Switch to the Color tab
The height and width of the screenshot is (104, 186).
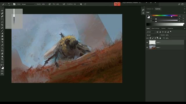148,12
